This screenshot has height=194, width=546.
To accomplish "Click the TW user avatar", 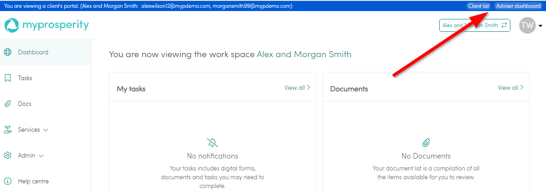I will click(x=527, y=25).
